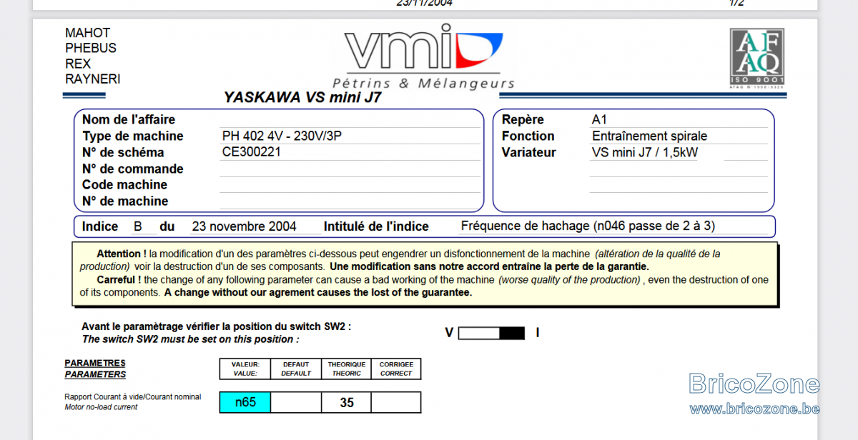The image size is (858, 440).
Task: Click the "Indice" label
Action: tap(100, 226)
